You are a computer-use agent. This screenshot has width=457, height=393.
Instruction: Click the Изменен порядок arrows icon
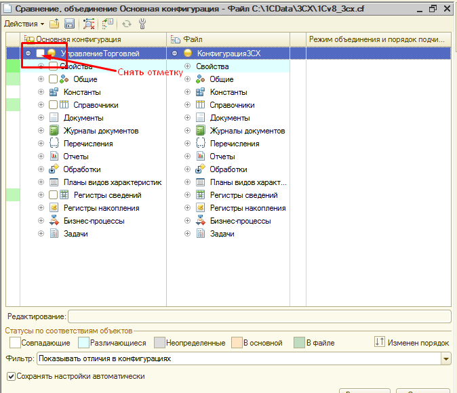380,342
